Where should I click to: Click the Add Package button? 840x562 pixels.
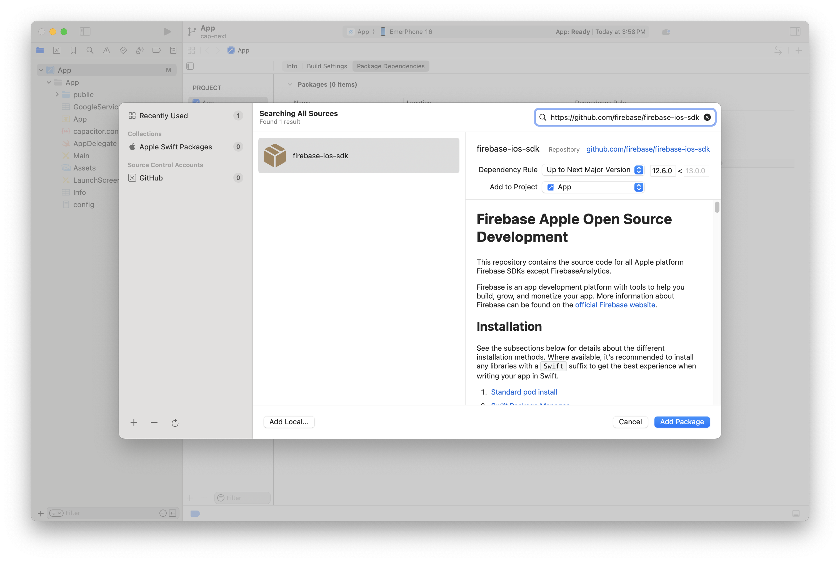[682, 422]
